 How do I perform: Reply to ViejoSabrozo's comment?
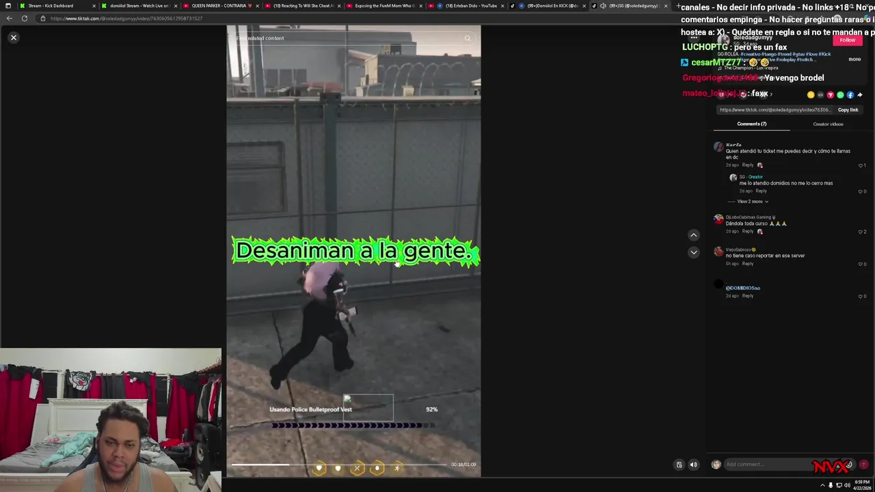tap(748, 264)
